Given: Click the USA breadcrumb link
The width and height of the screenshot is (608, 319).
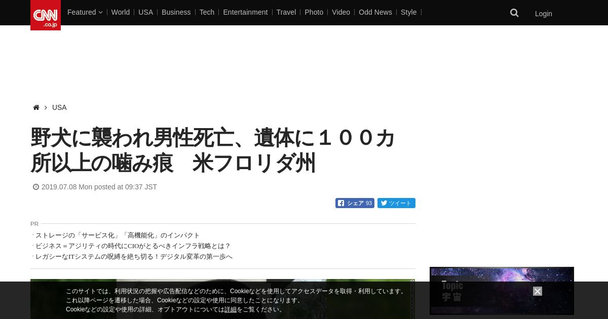Looking at the screenshot, I should pos(59,107).
